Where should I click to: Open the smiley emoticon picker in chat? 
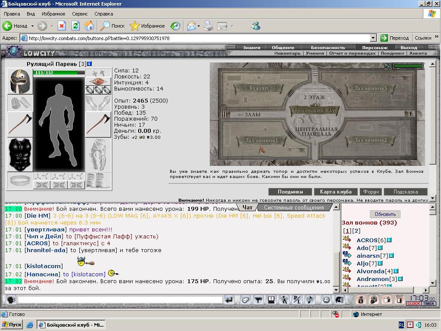(326, 300)
